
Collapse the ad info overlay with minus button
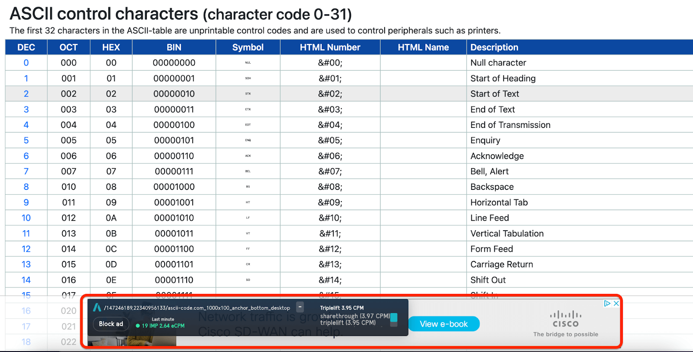[300, 307]
